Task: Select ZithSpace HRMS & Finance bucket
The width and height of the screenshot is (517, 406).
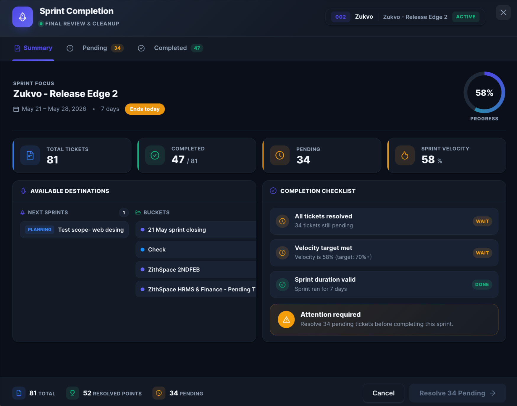Action: (196, 289)
